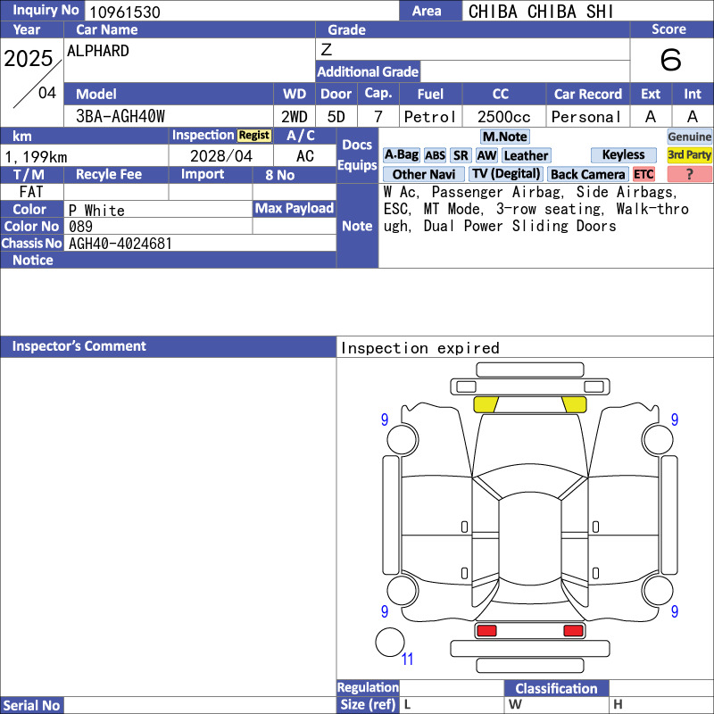714x714 pixels.
Task: Select the Leather equipment badge
Action: (527, 155)
